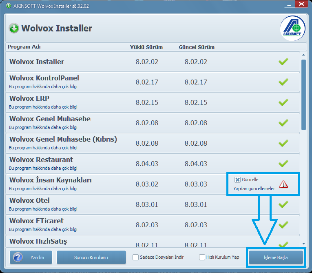Click scrollbar down arrow of program list
Screen dimensions: 312x273
point(303,244)
